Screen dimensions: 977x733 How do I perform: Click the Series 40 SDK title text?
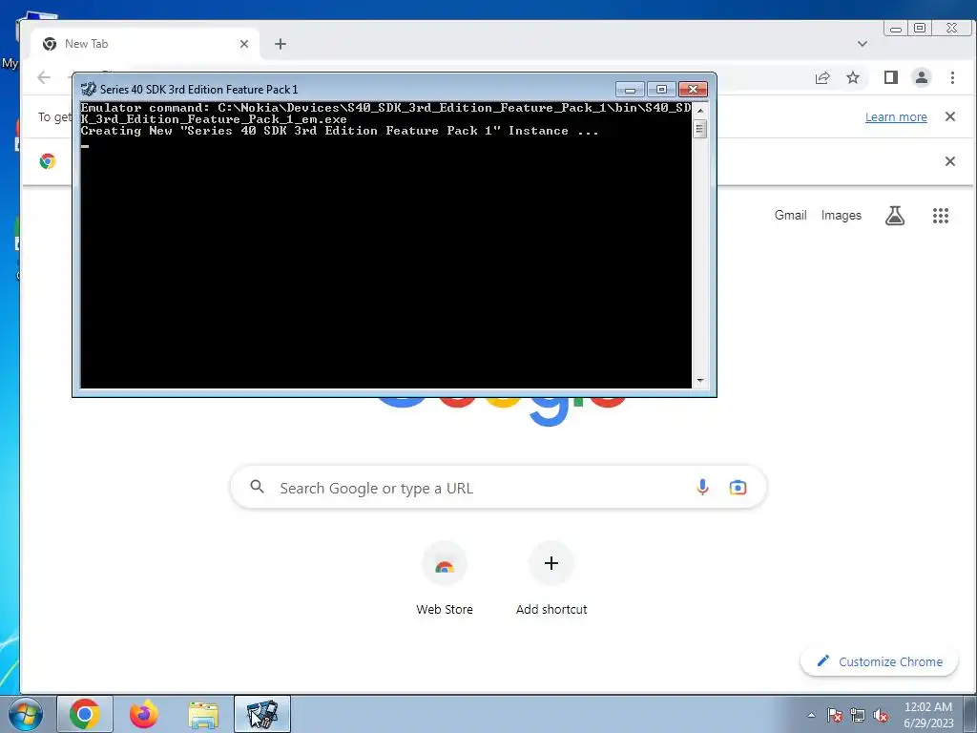click(198, 89)
